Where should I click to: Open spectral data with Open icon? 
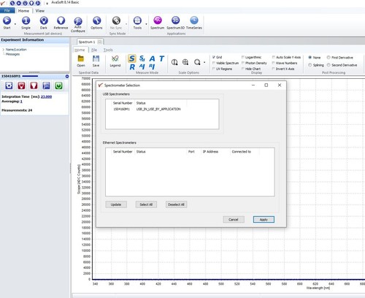81,61
